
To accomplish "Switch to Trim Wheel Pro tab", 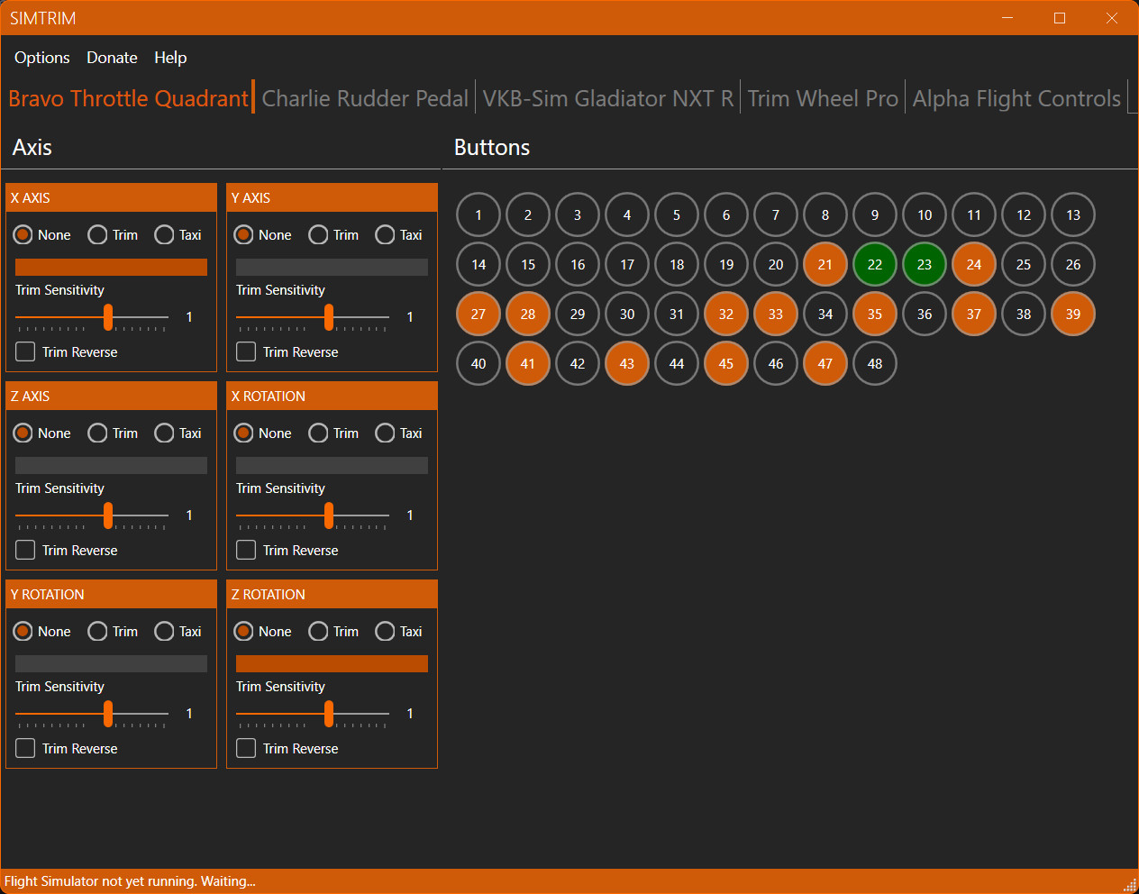I will [x=823, y=98].
